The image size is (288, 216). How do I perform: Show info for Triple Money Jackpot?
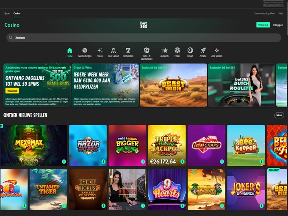click(x=183, y=161)
